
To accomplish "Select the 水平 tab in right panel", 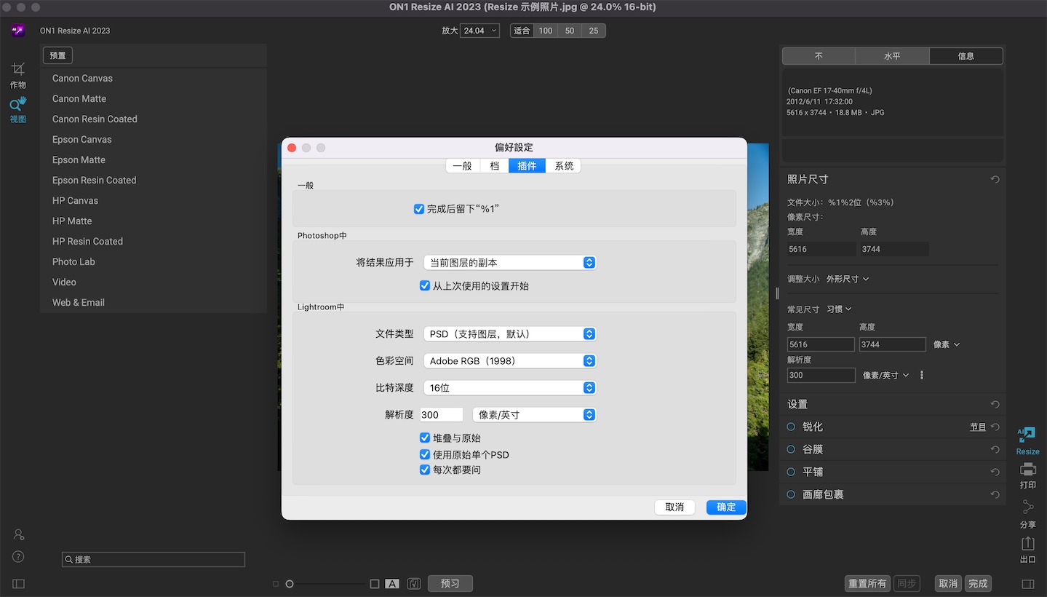I will click(x=892, y=56).
